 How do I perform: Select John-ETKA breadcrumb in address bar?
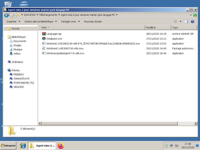coord(30,15)
